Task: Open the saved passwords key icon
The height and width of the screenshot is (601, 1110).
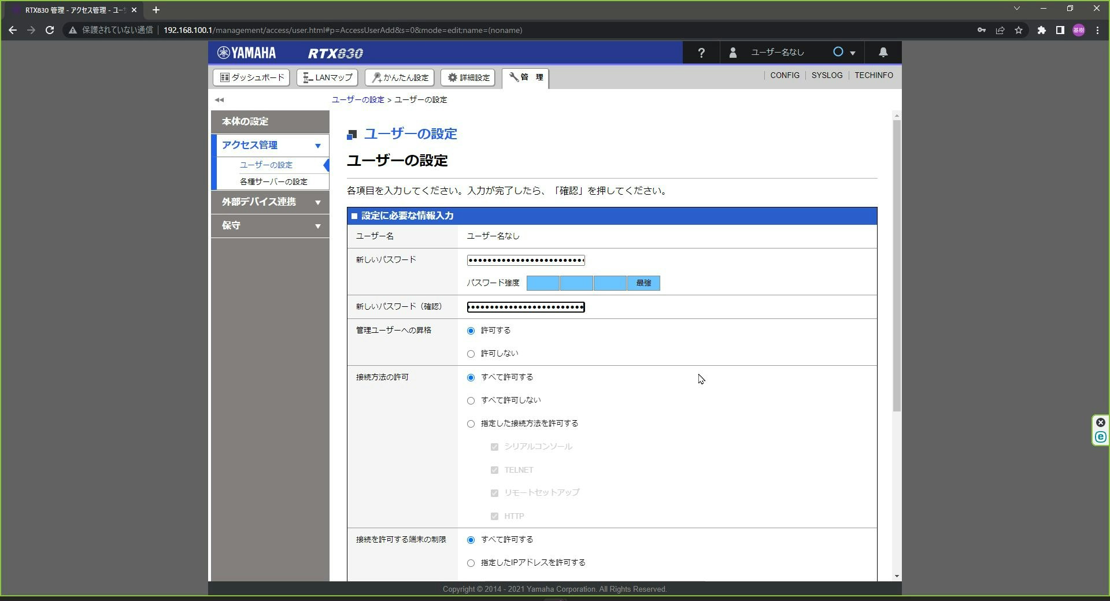Action: pyautogui.click(x=982, y=30)
